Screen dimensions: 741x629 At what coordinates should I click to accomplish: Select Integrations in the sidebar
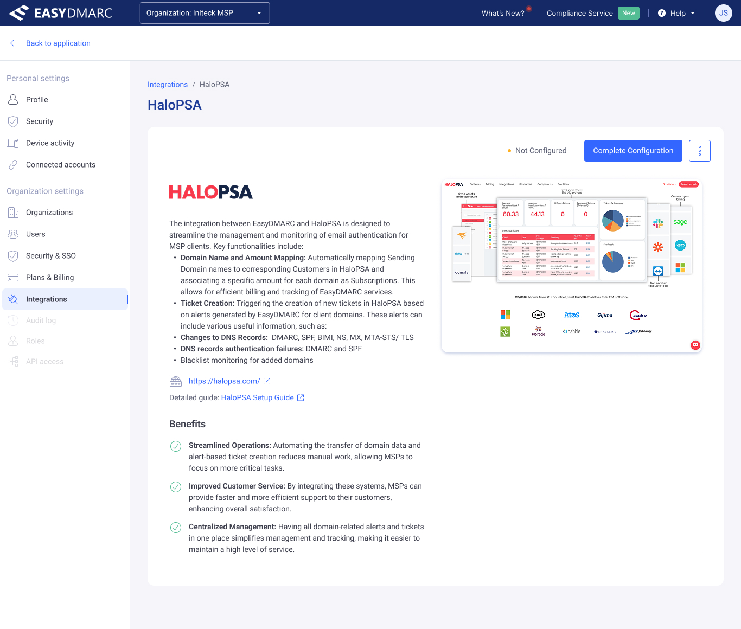click(65, 299)
